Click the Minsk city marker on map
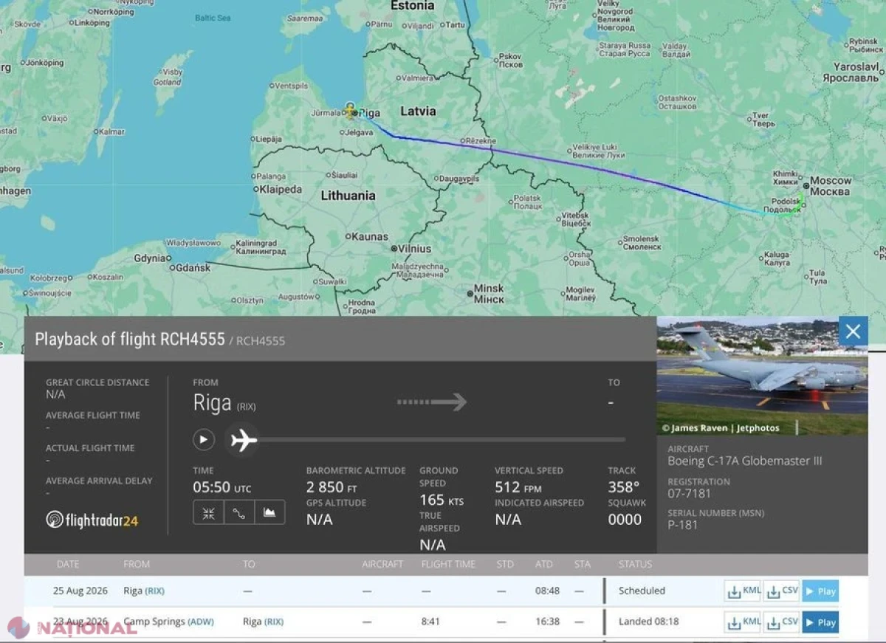 (x=470, y=294)
